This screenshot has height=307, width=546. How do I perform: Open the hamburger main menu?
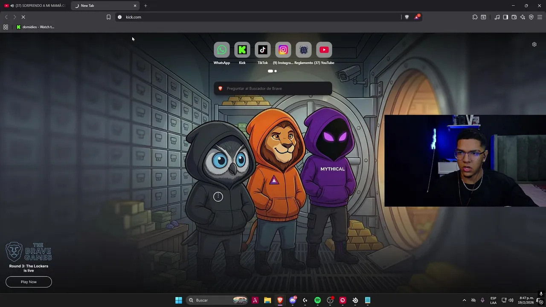tap(540, 17)
